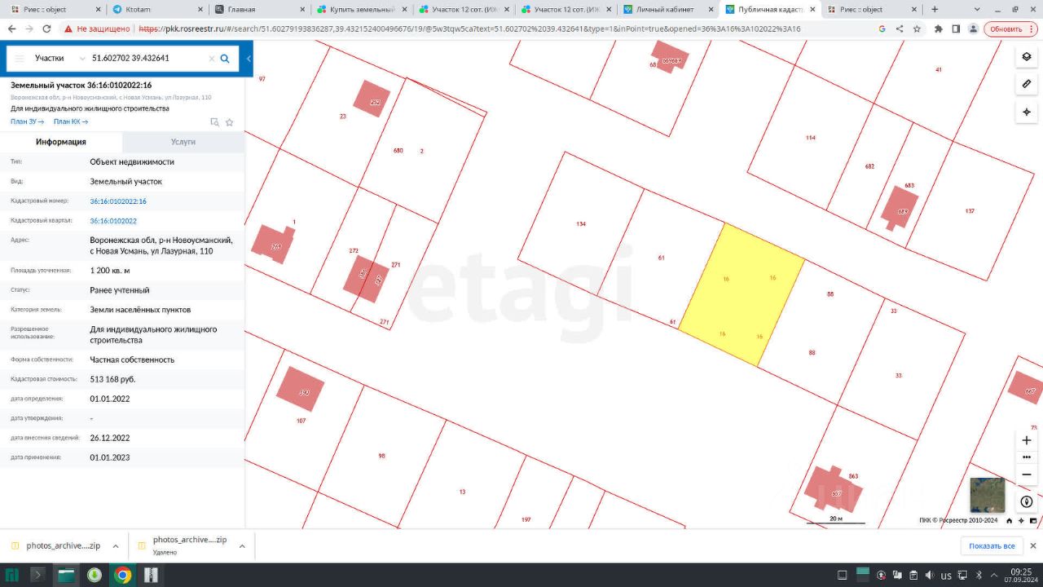Toggle the browser side panel
The width and height of the screenshot is (1043, 587).
tap(956, 29)
